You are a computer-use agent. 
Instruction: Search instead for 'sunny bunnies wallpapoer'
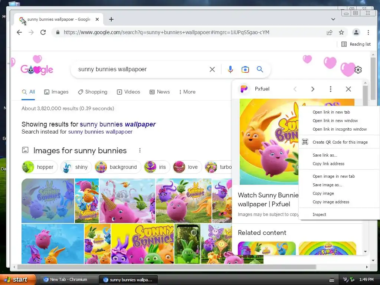(100, 132)
